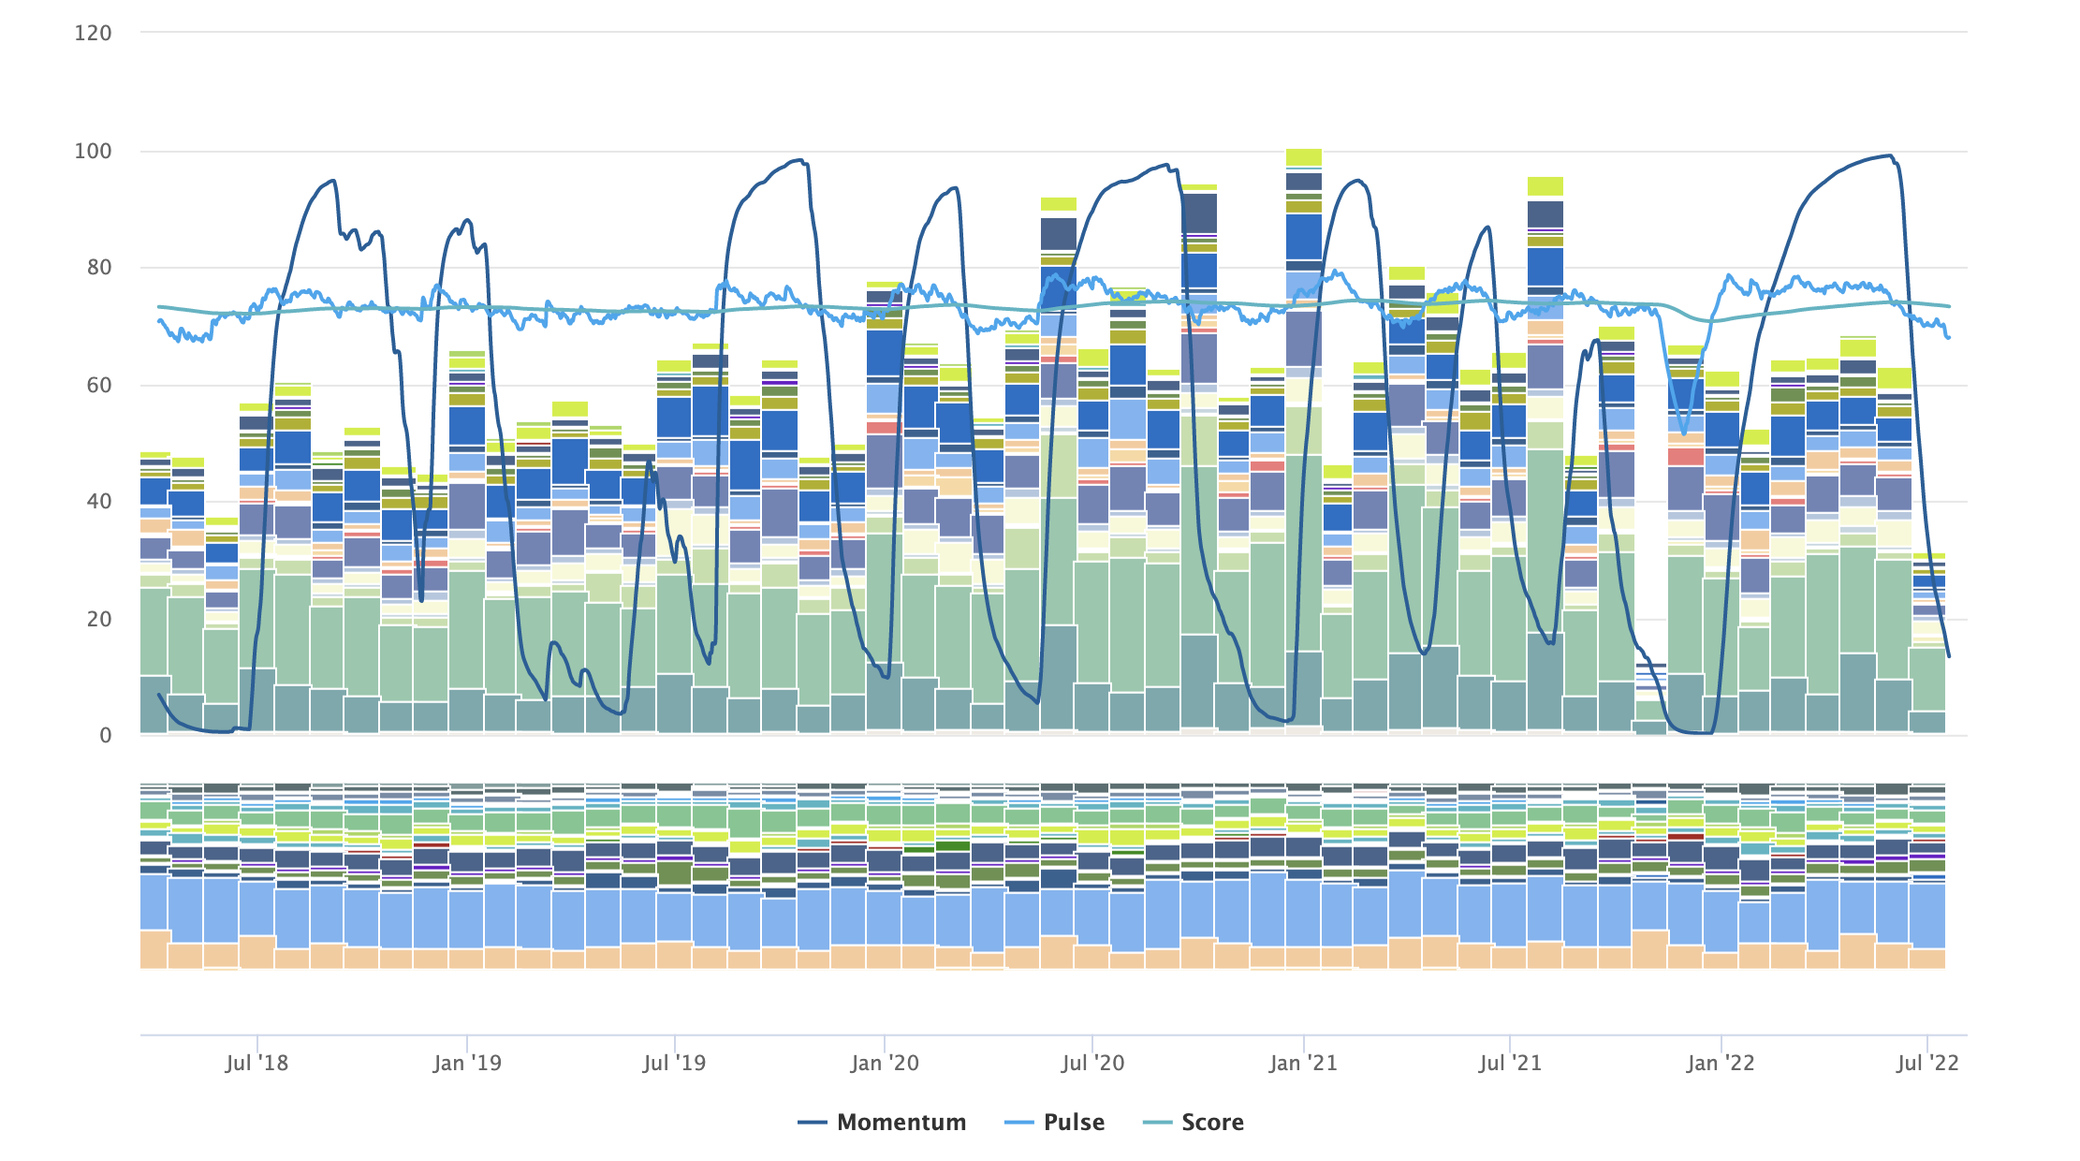Screen dimensions: 2080x1161
Task: Toggle the Momentum series in the legend
Action: coord(901,1122)
